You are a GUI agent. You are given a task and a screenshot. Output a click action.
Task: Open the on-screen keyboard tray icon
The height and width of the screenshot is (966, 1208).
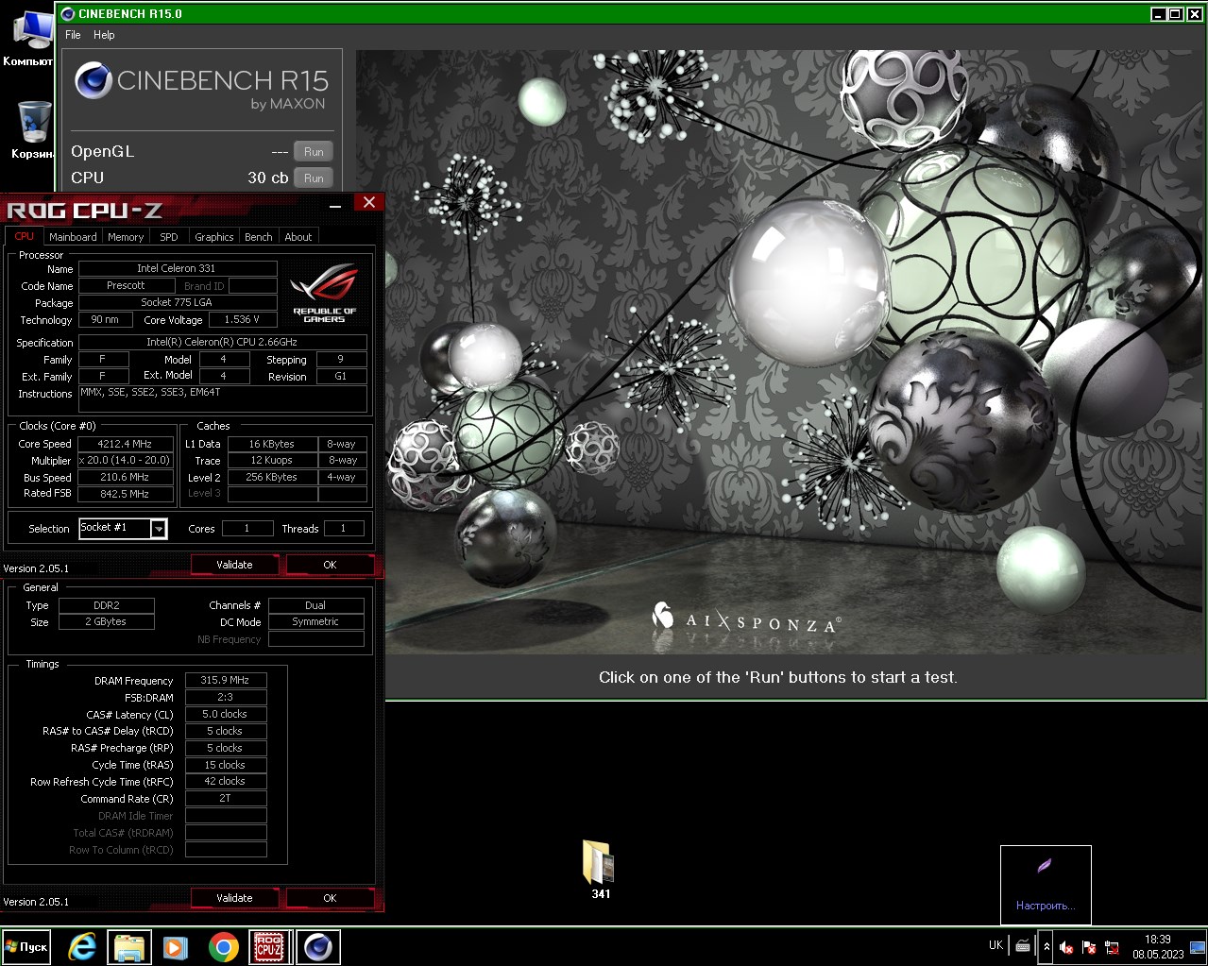tap(1023, 946)
